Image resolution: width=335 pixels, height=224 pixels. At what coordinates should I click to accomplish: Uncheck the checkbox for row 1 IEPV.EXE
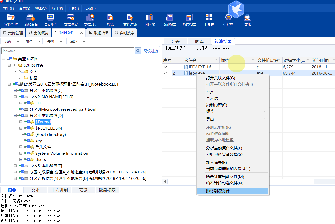click(x=166, y=67)
